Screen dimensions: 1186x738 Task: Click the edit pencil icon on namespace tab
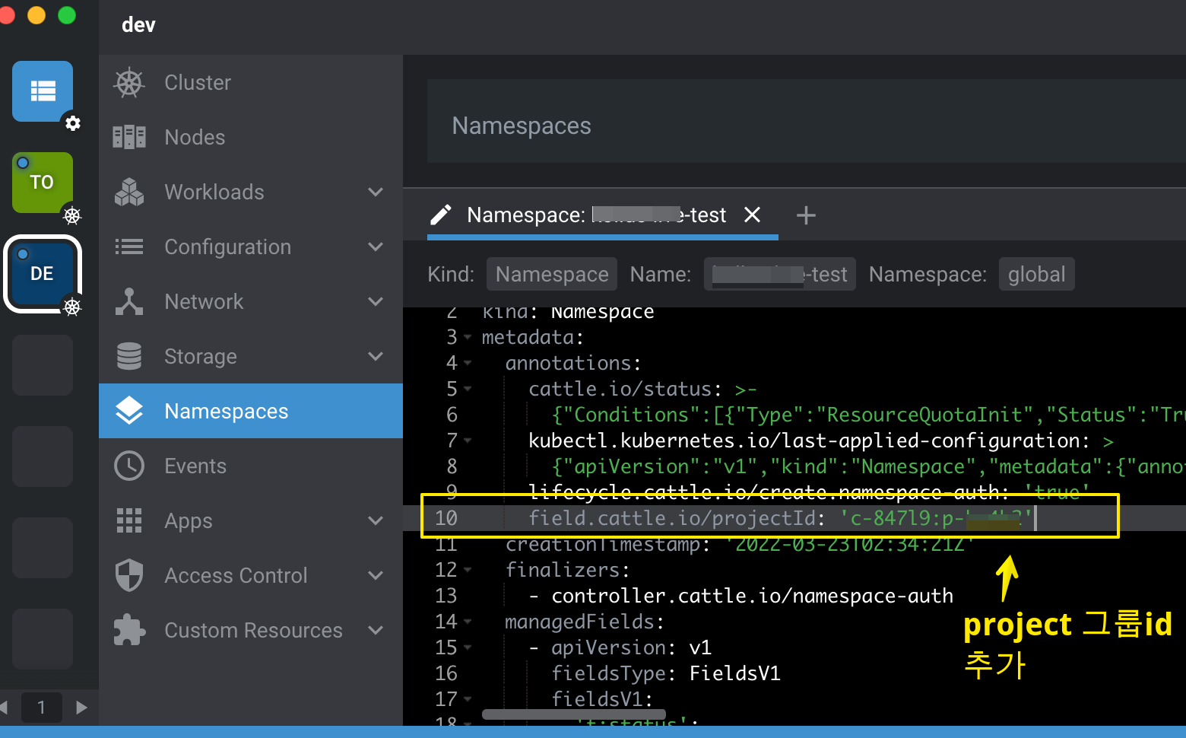point(441,215)
